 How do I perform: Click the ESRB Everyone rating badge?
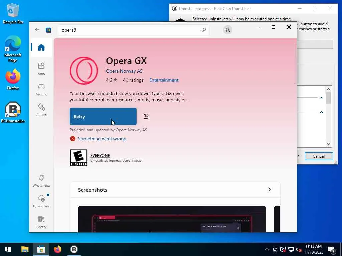click(x=78, y=158)
